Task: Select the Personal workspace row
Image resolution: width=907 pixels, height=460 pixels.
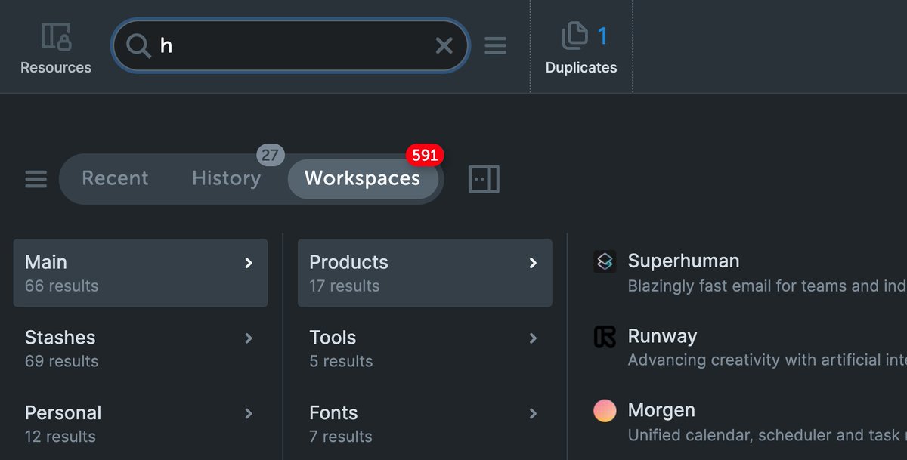Action: (141, 424)
